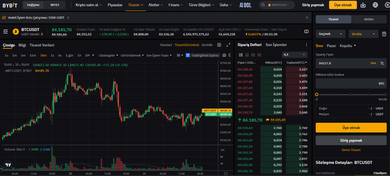The height and width of the screenshot is (176, 390).
Task: Expand the Aletler top menu
Action: coord(156,5)
